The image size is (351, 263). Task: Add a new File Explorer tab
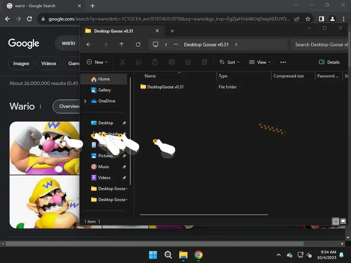tap(172, 31)
